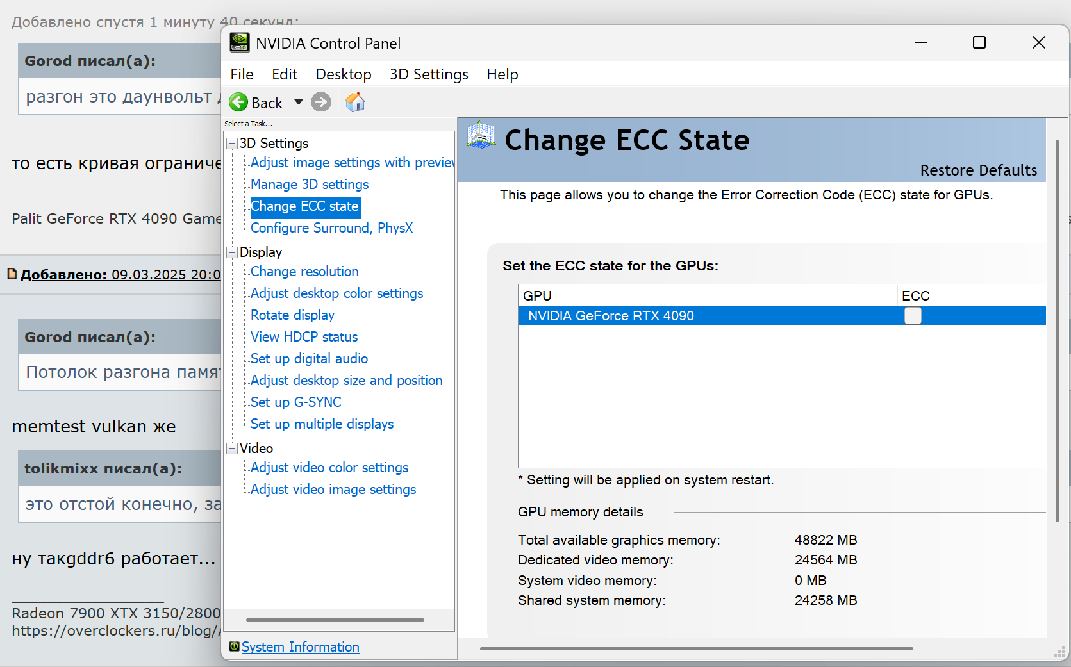Screen dimensions: 1071x667
Task: Click the Display tree label
Action: pos(260,252)
